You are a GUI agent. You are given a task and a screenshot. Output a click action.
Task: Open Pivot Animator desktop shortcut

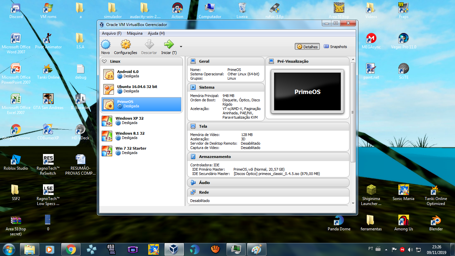coord(48,41)
